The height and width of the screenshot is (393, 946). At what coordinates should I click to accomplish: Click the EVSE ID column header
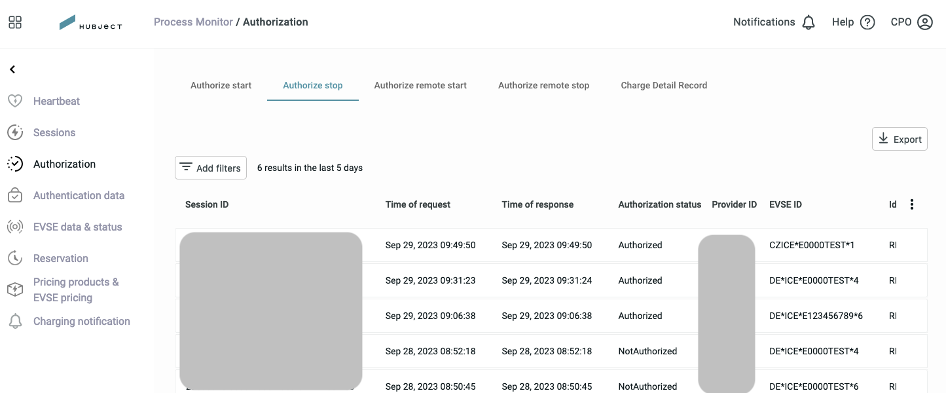coord(786,204)
